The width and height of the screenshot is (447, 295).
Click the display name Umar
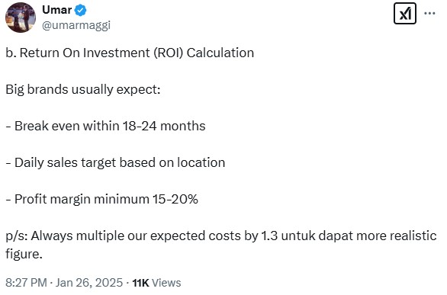57,10
